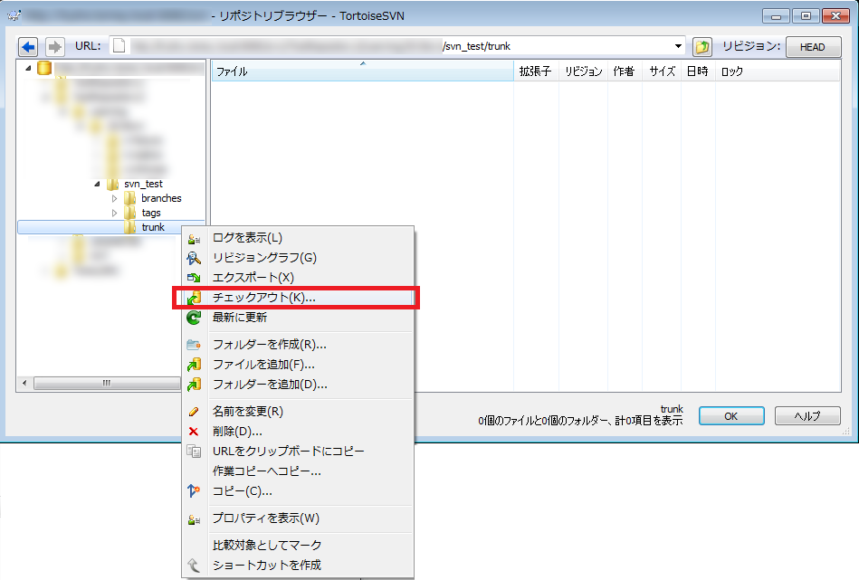Select ファイルを追加(F)... entry

pyautogui.click(x=298, y=365)
